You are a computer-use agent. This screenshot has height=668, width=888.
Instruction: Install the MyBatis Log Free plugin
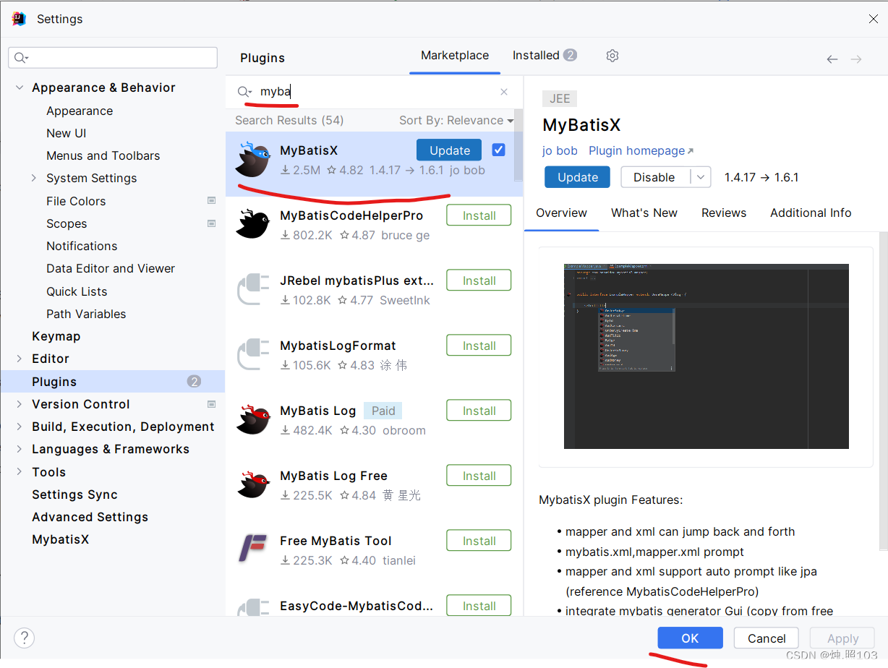pos(479,476)
